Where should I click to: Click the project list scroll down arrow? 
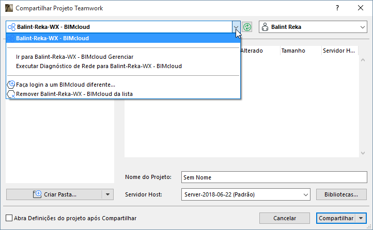(x=363, y=153)
